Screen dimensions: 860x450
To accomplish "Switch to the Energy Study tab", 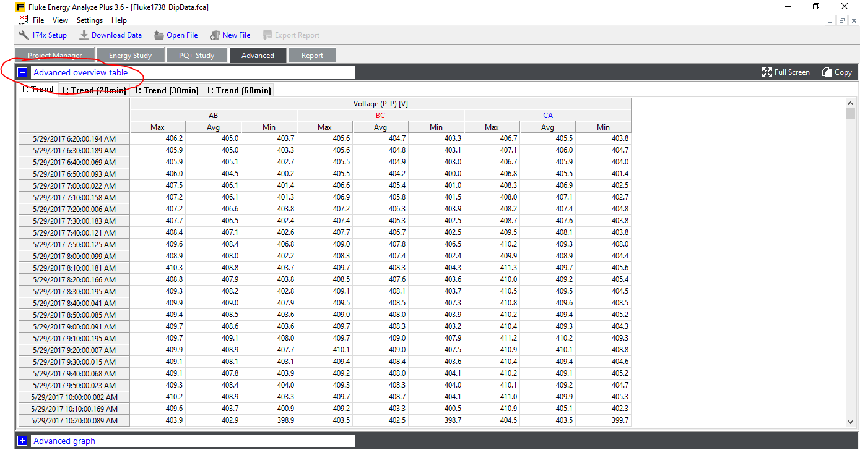I will tap(130, 56).
